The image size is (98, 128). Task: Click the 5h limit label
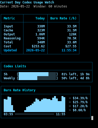[x=6, y=74]
